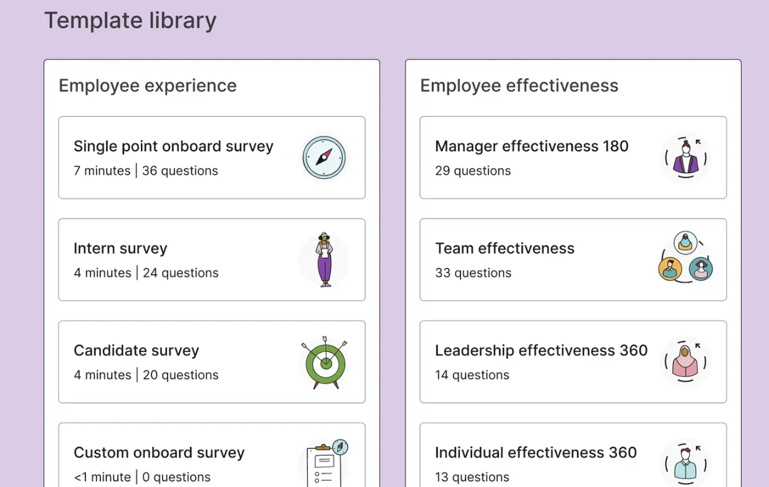
Task: Open the Individual effectiveness 360 template
Action: click(573, 455)
